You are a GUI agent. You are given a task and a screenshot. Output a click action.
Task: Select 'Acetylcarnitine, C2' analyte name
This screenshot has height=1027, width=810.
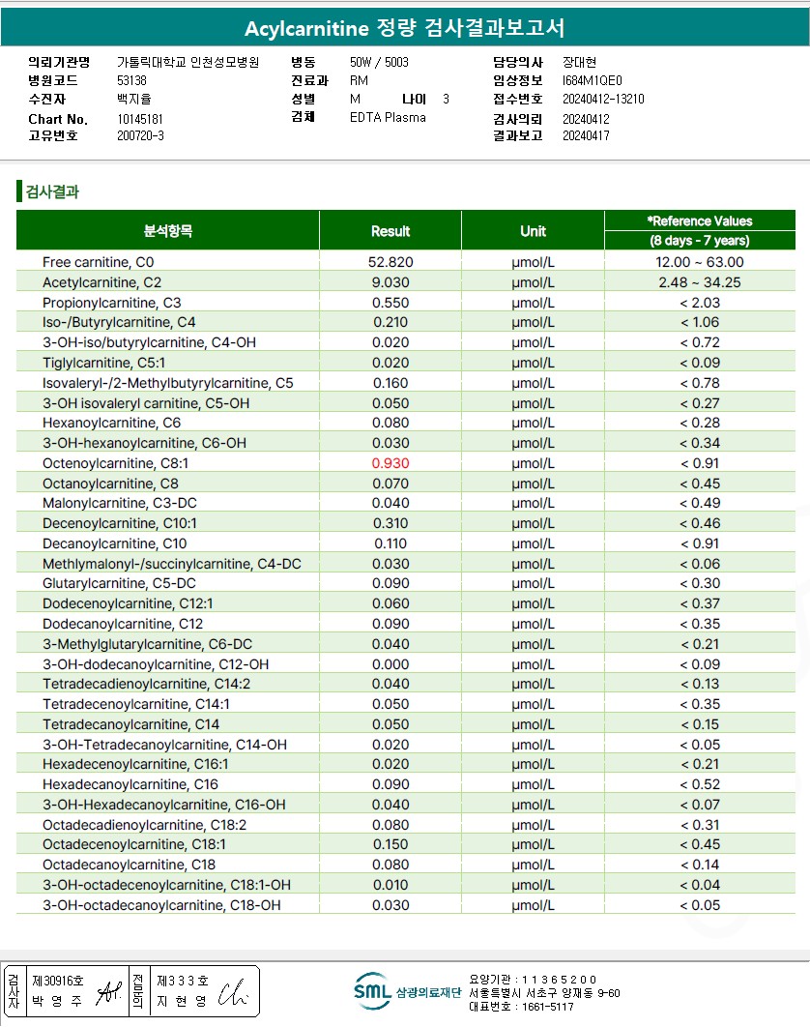(102, 282)
